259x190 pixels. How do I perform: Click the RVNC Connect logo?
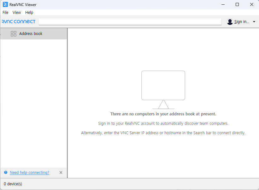click(19, 22)
